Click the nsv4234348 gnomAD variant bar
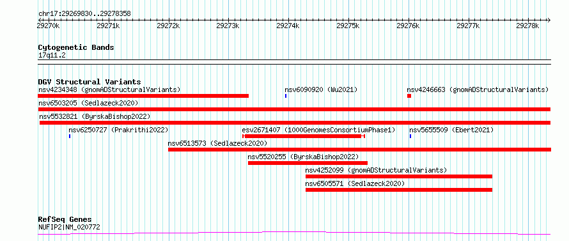The height and width of the screenshot is (241, 569). (x=143, y=96)
